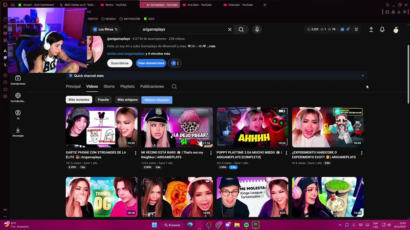410x230 pixels.
Task: Open Descargas in the YouTube sidebar
Action: [18, 132]
